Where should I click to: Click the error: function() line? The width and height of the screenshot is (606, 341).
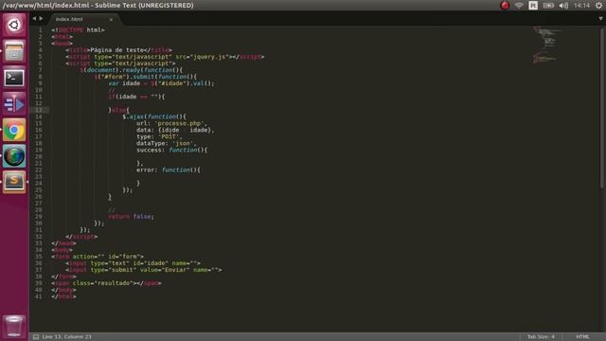169,170
